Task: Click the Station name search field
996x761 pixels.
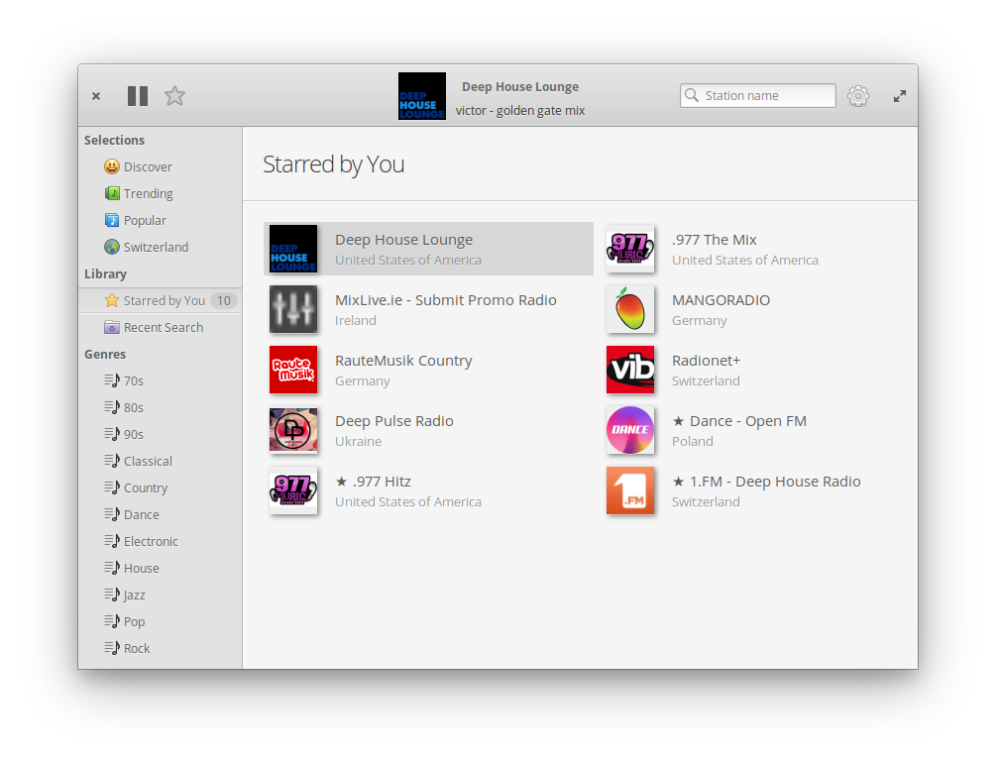Action: [758, 95]
